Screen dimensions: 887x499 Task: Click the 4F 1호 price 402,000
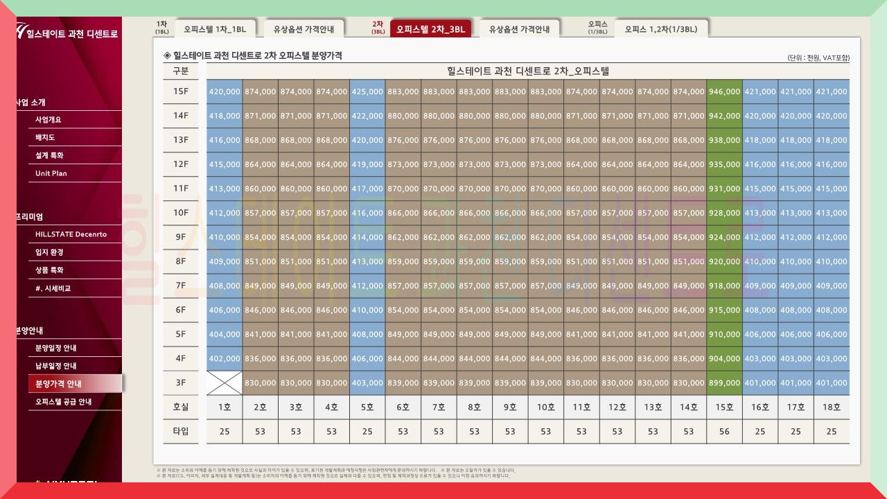[225, 358]
